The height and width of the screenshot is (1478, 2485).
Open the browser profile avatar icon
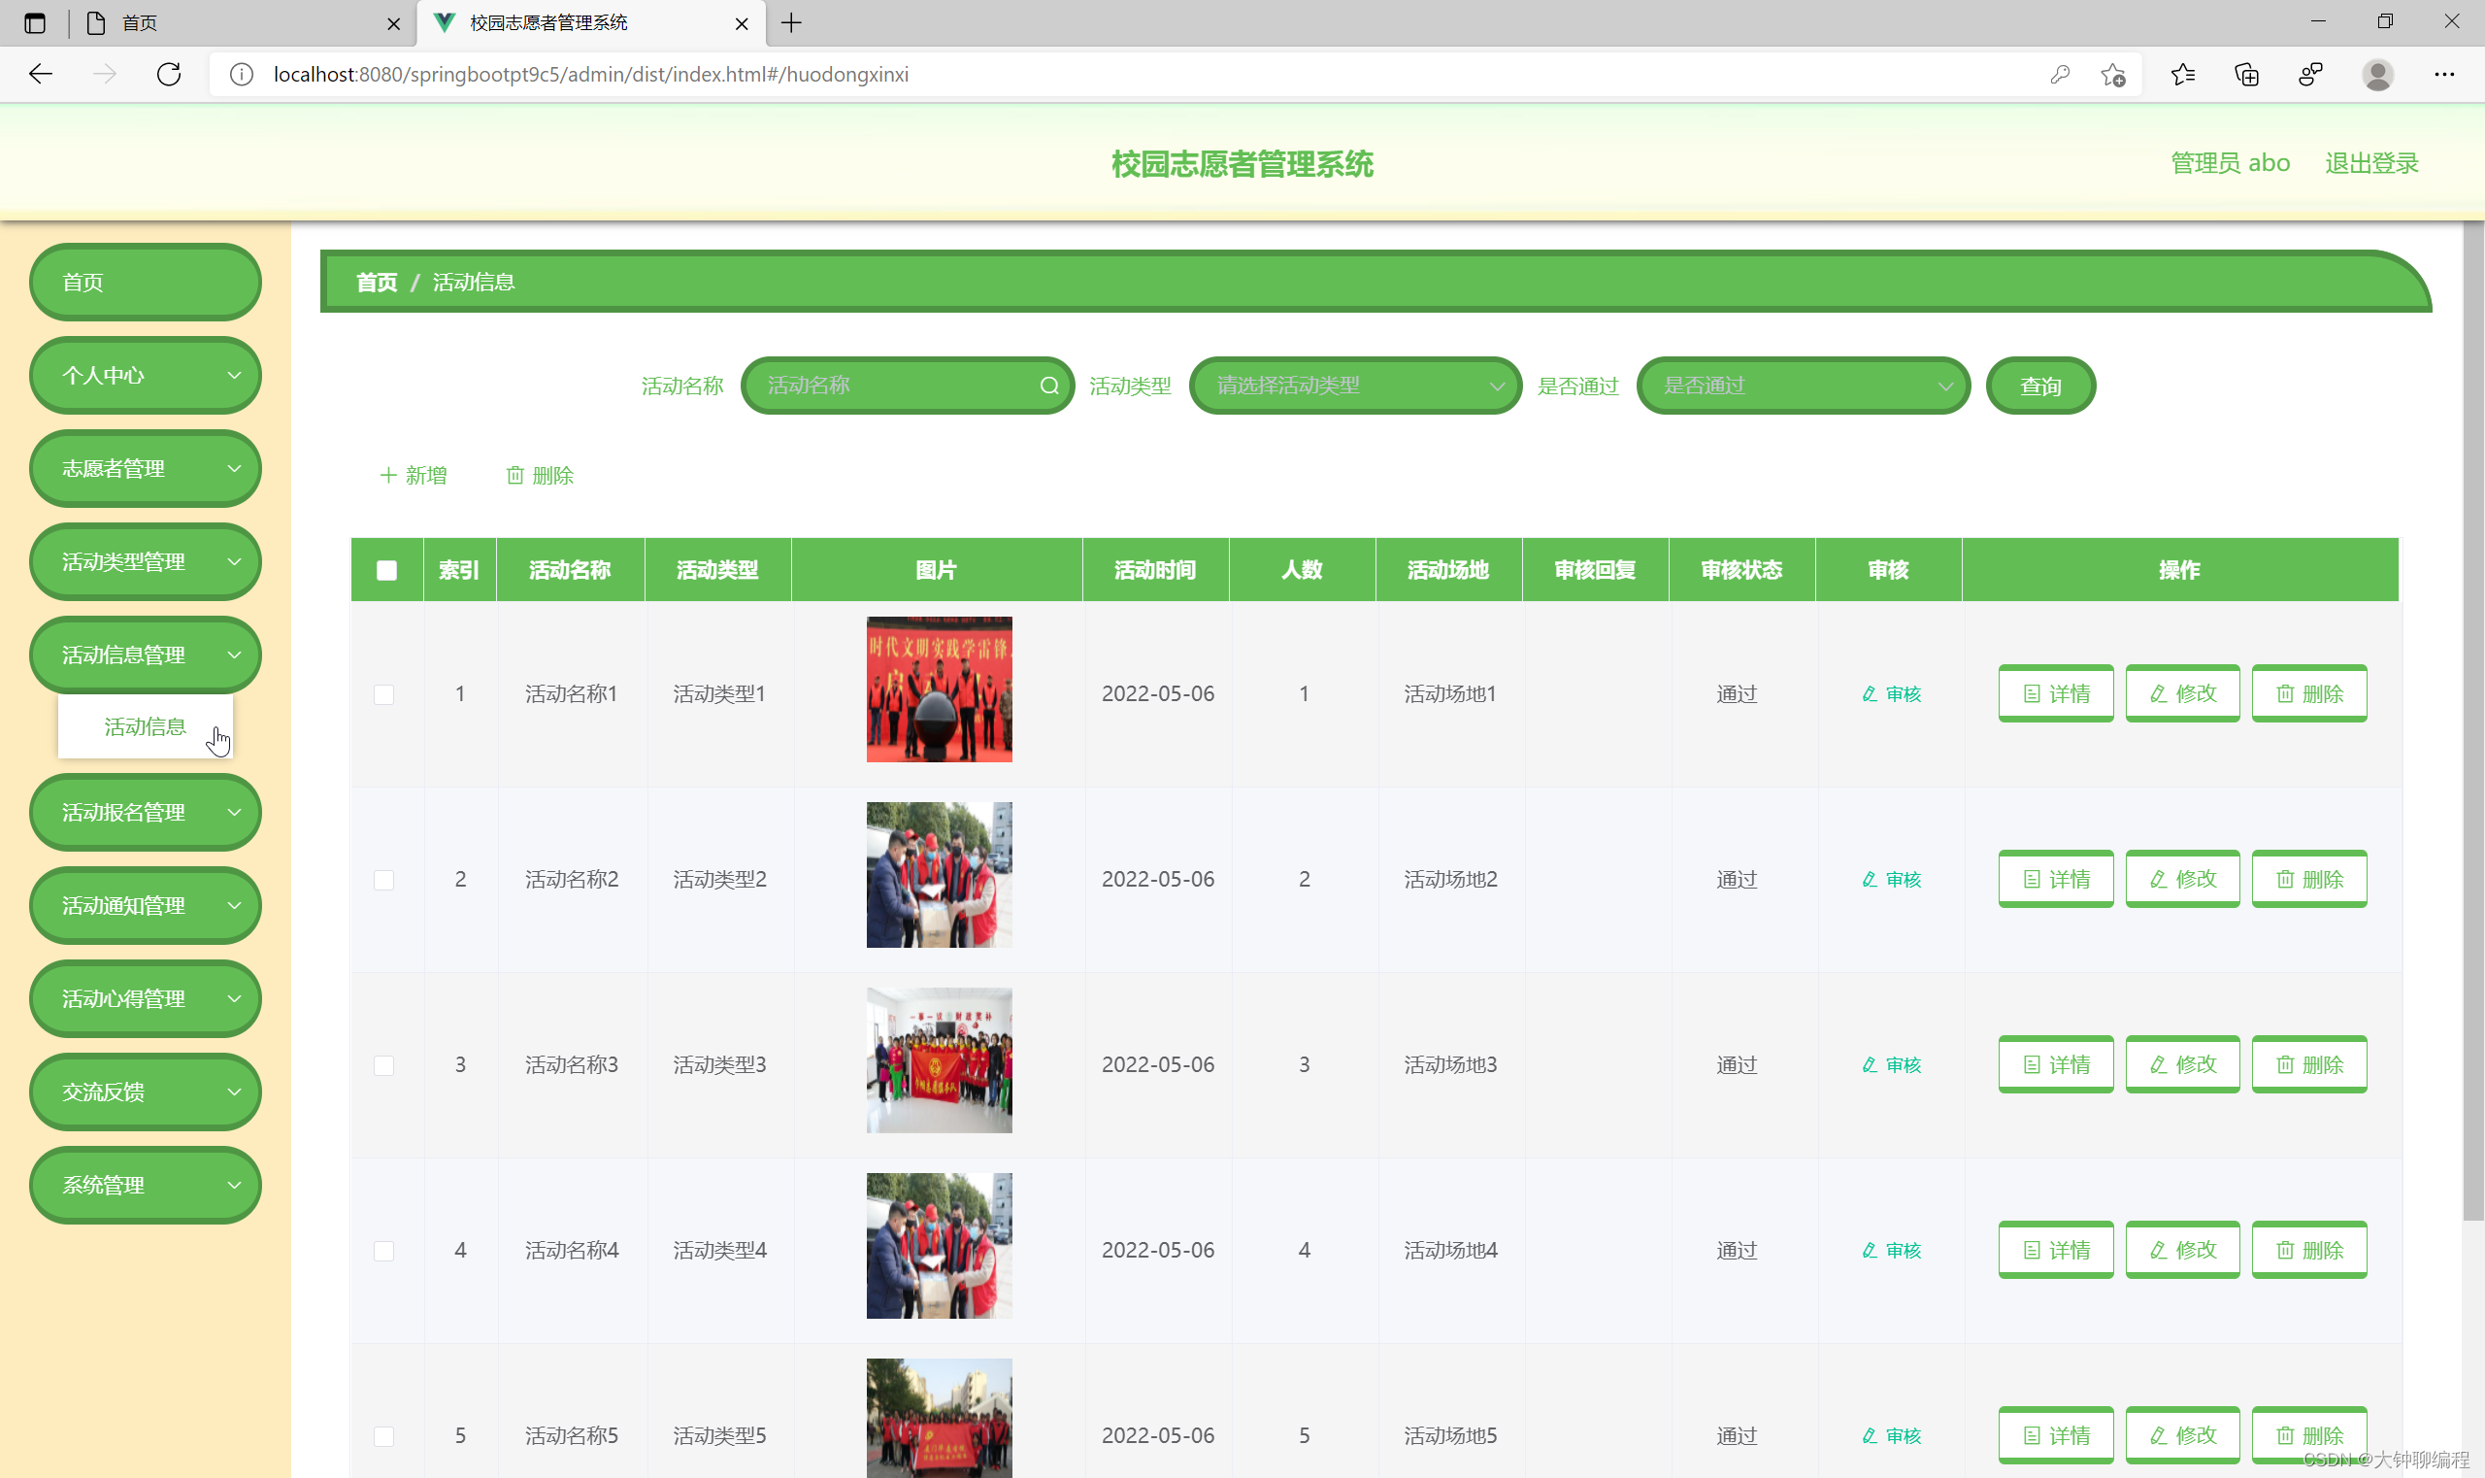pos(2377,75)
